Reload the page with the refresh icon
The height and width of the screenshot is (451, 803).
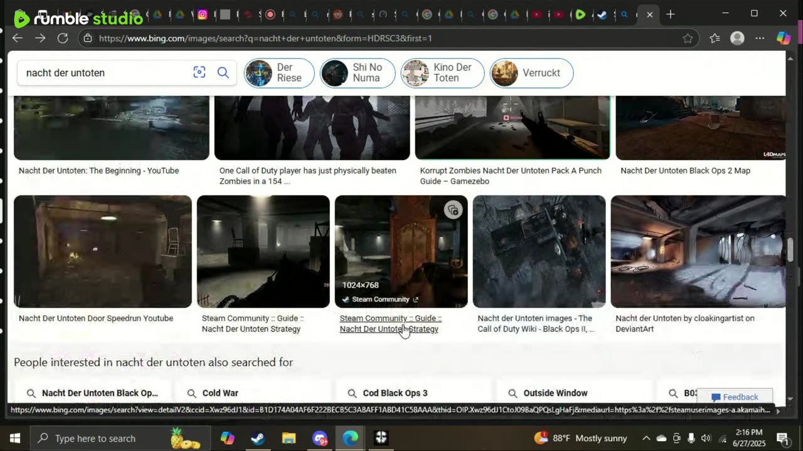pyautogui.click(x=63, y=38)
